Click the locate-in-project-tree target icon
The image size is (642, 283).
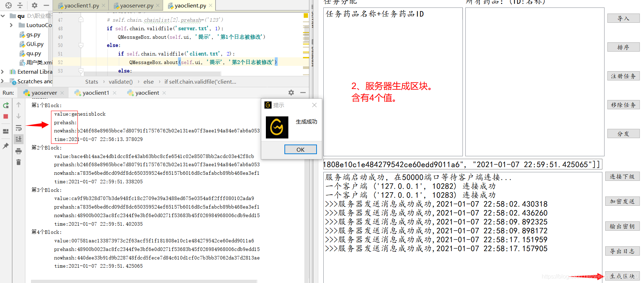point(9,5)
